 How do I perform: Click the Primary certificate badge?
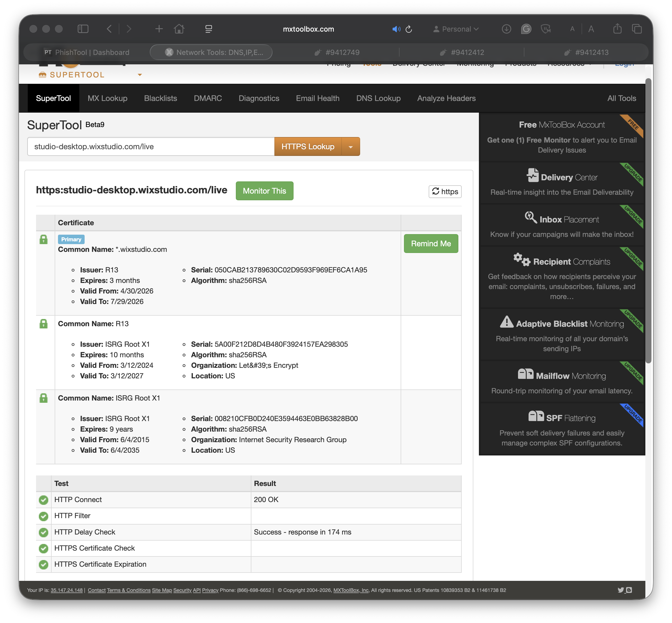71,239
